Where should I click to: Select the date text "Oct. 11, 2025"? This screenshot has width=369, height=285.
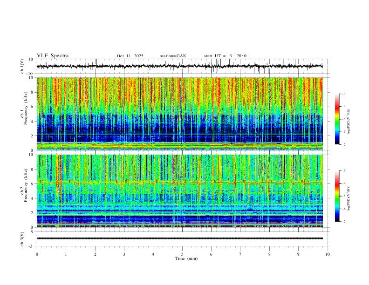pyautogui.click(x=130, y=56)
